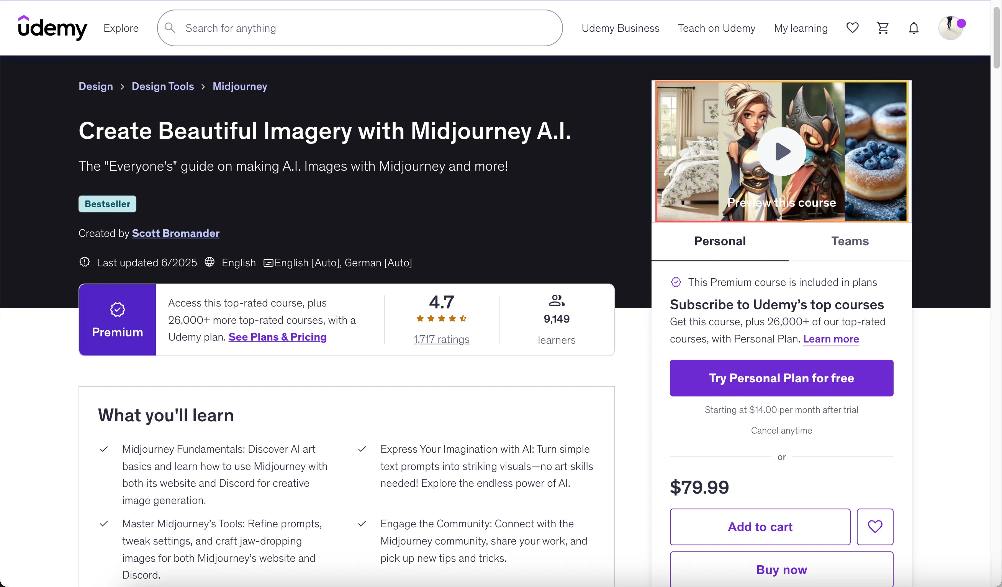
Task: Open the user profile avatar
Action: (951, 28)
